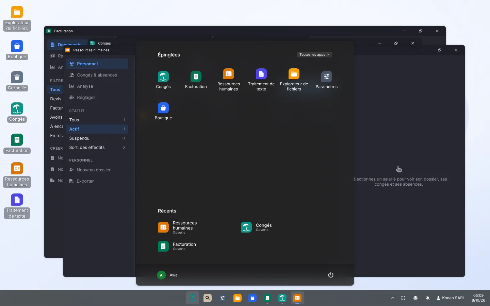Image resolution: width=490 pixels, height=306 pixels.
Task: Go to Analyse in Ressources humaines sidebar
Action: (x=97, y=86)
